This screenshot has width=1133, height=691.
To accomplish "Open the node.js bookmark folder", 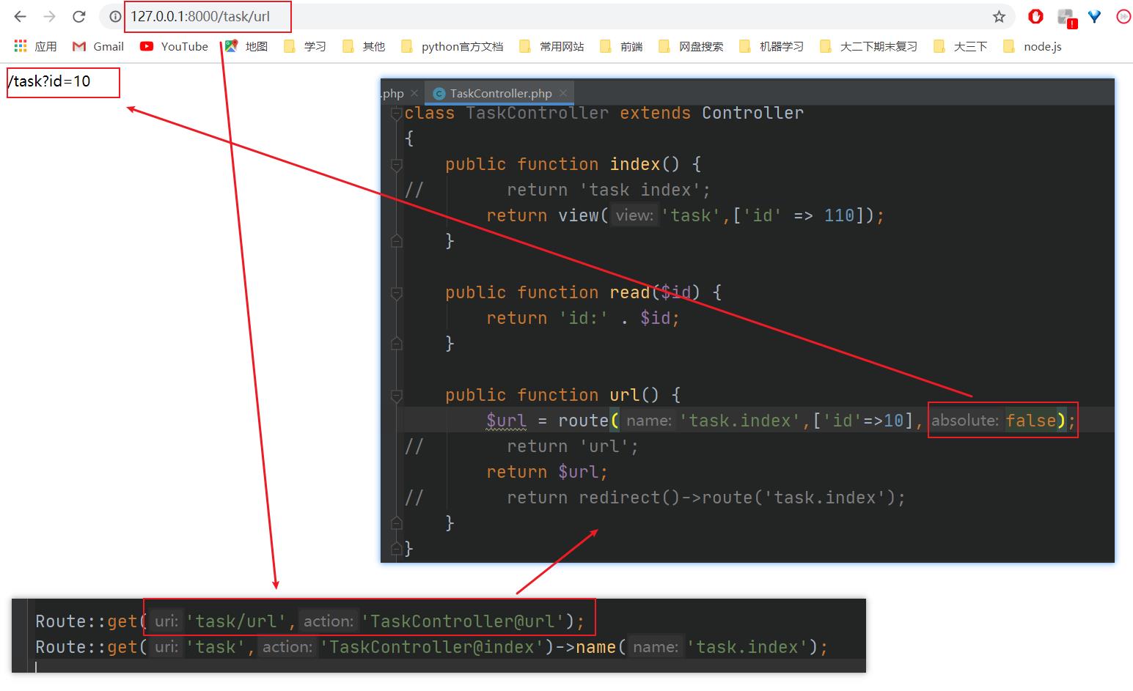I will [1032, 46].
